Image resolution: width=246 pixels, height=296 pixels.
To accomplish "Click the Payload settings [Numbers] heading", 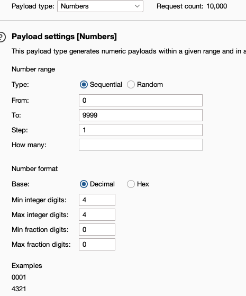I will (x=64, y=37).
